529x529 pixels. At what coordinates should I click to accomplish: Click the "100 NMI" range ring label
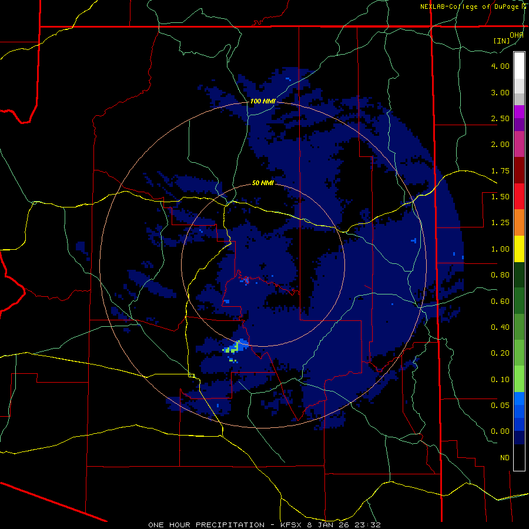tap(263, 101)
